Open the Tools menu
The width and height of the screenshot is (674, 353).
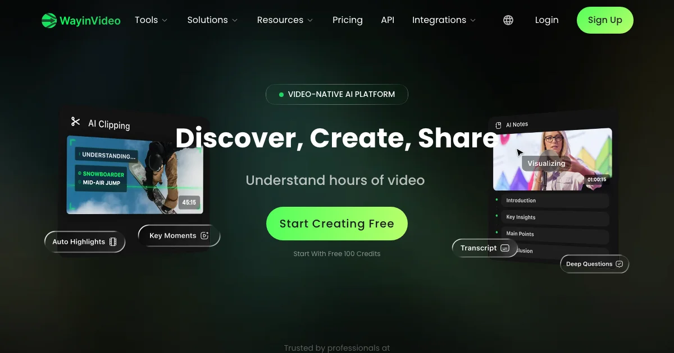(x=151, y=20)
